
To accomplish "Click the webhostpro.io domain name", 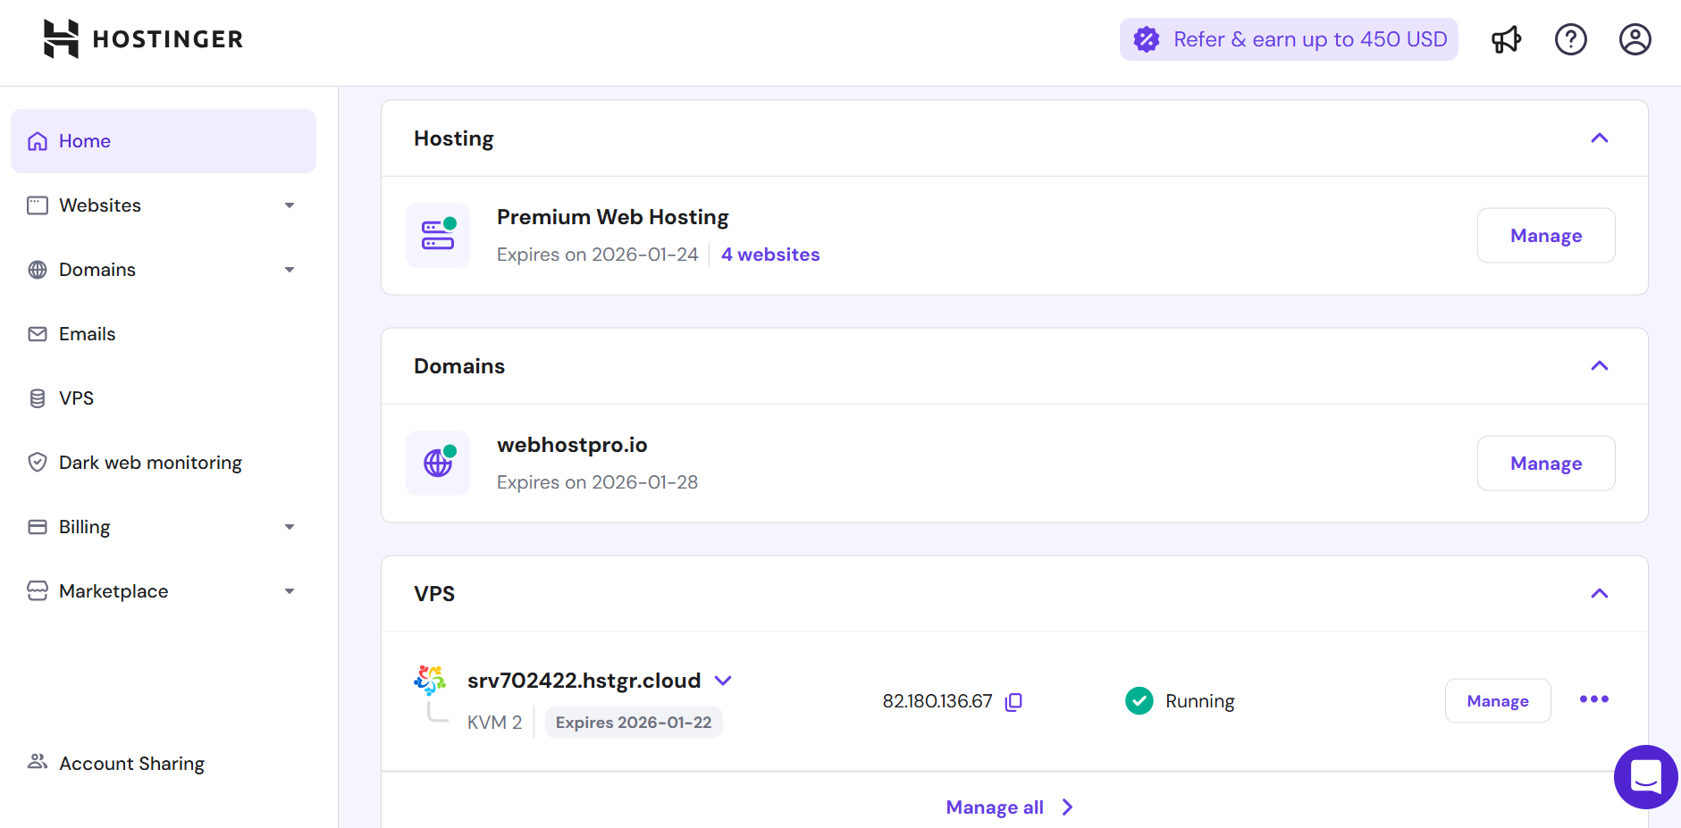I will (572, 445).
